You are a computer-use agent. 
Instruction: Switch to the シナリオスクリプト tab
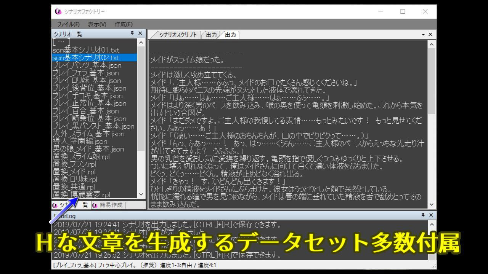tap(178, 35)
